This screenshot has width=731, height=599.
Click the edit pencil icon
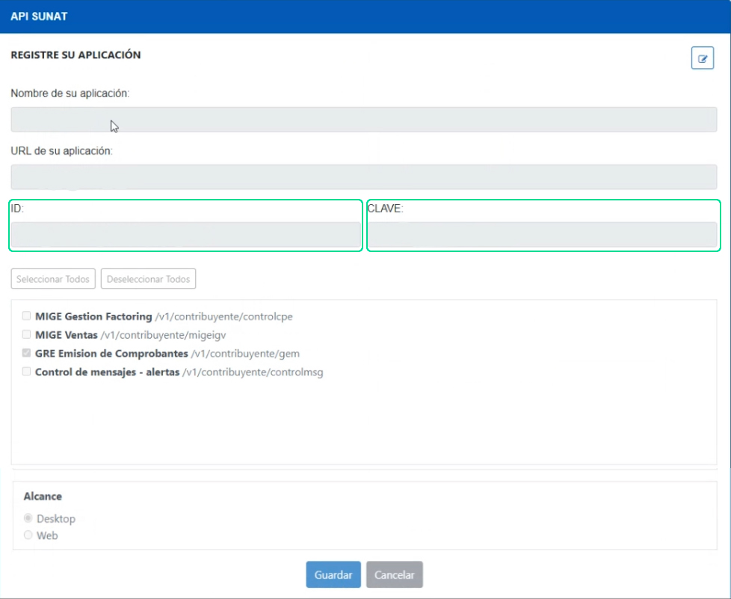(702, 58)
